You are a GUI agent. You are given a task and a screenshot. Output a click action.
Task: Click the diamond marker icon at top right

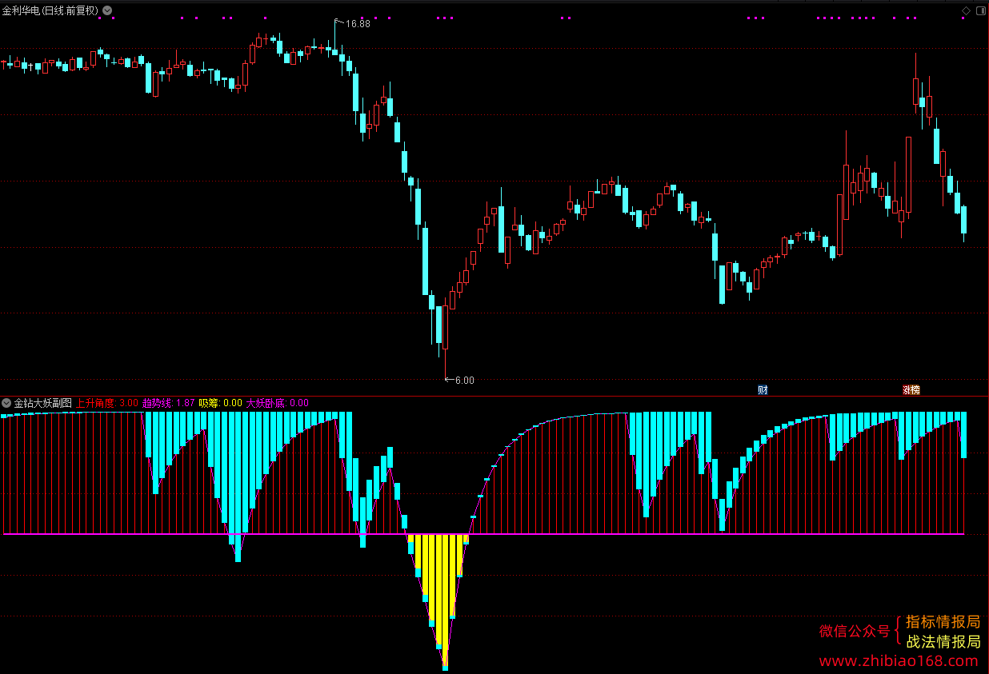click(x=966, y=10)
